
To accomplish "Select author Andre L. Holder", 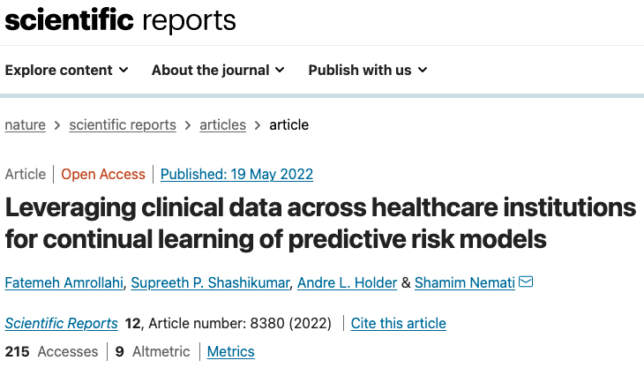I will click(347, 282).
